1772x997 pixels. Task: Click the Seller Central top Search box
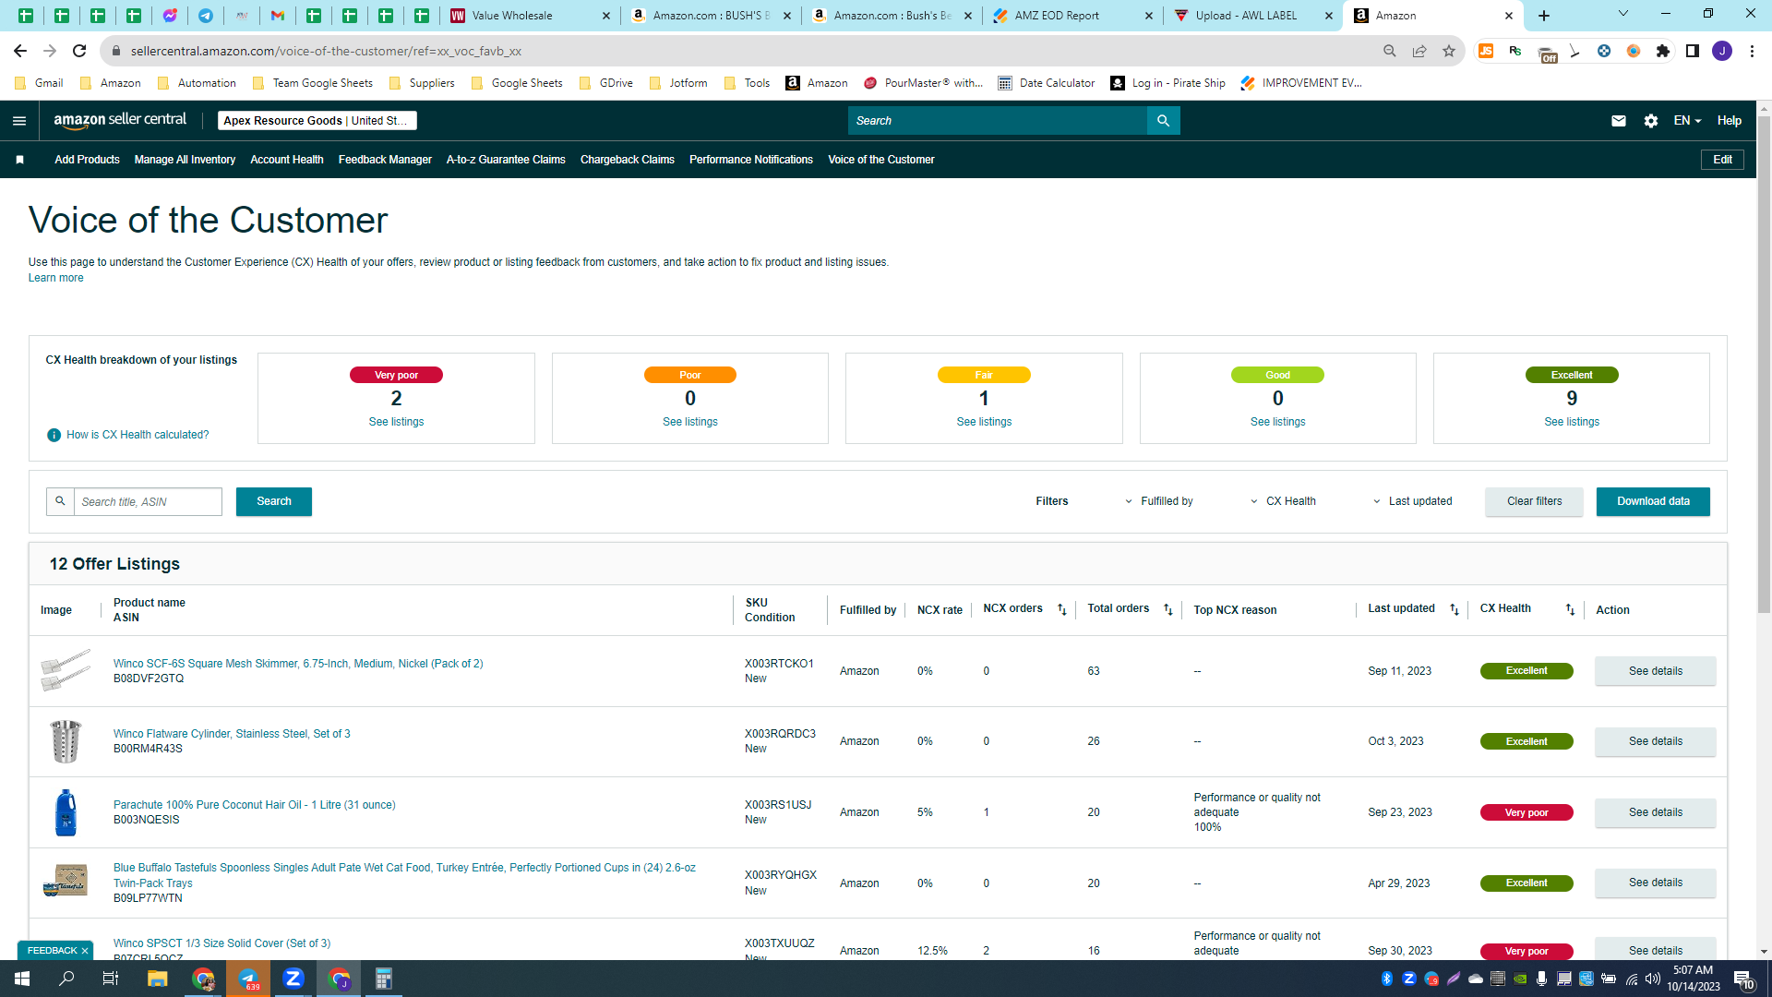click(997, 121)
